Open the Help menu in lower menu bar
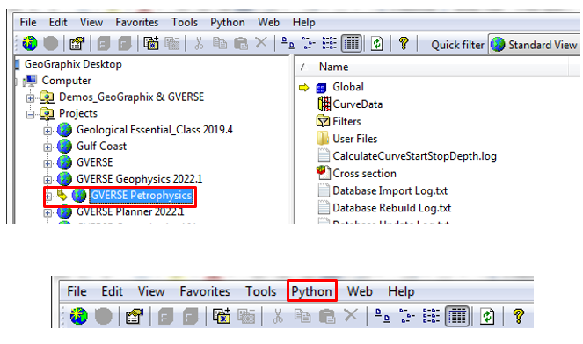This screenshot has width=583, height=344. [401, 291]
